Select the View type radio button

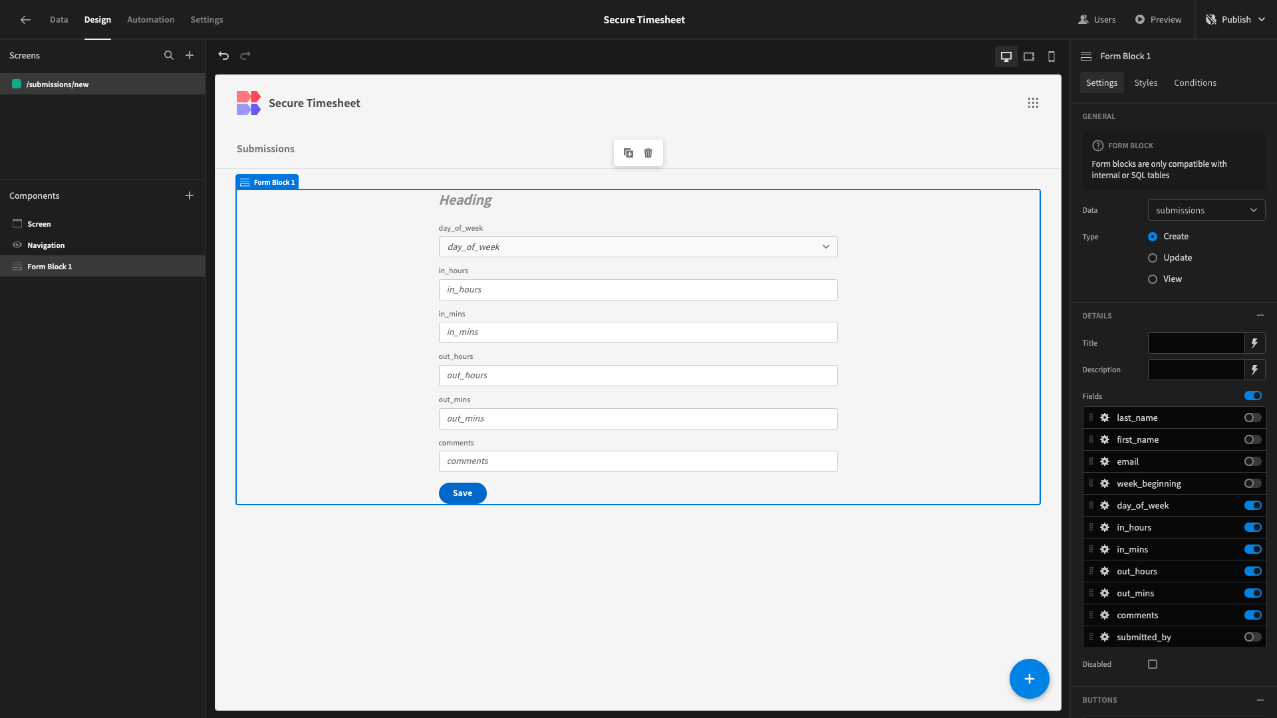click(x=1153, y=279)
